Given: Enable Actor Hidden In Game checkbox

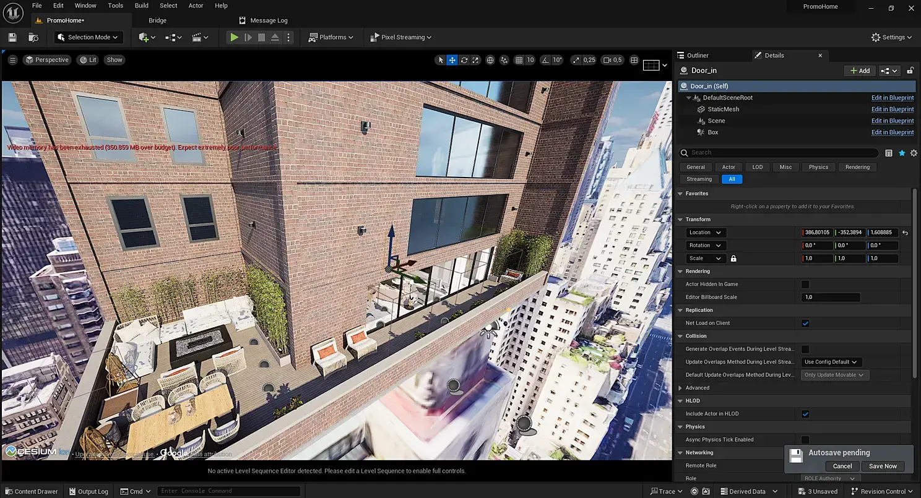Looking at the screenshot, I should [805, 285].
